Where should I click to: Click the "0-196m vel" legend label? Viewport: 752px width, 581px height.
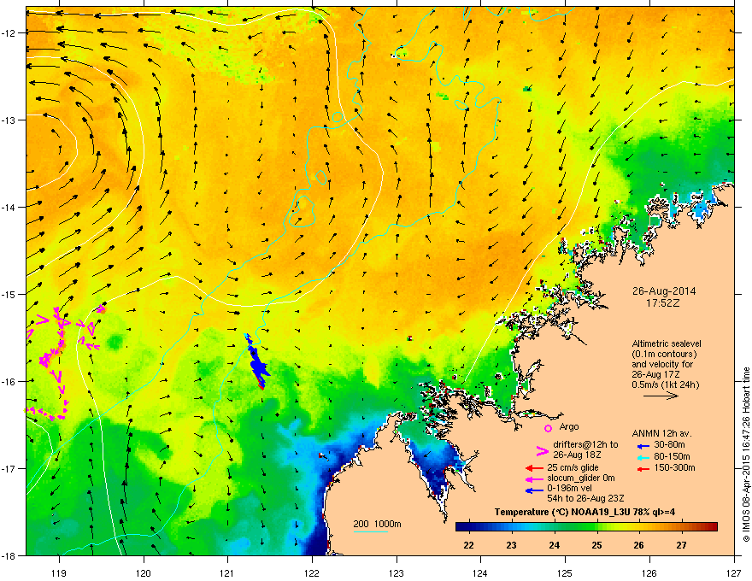569,489
